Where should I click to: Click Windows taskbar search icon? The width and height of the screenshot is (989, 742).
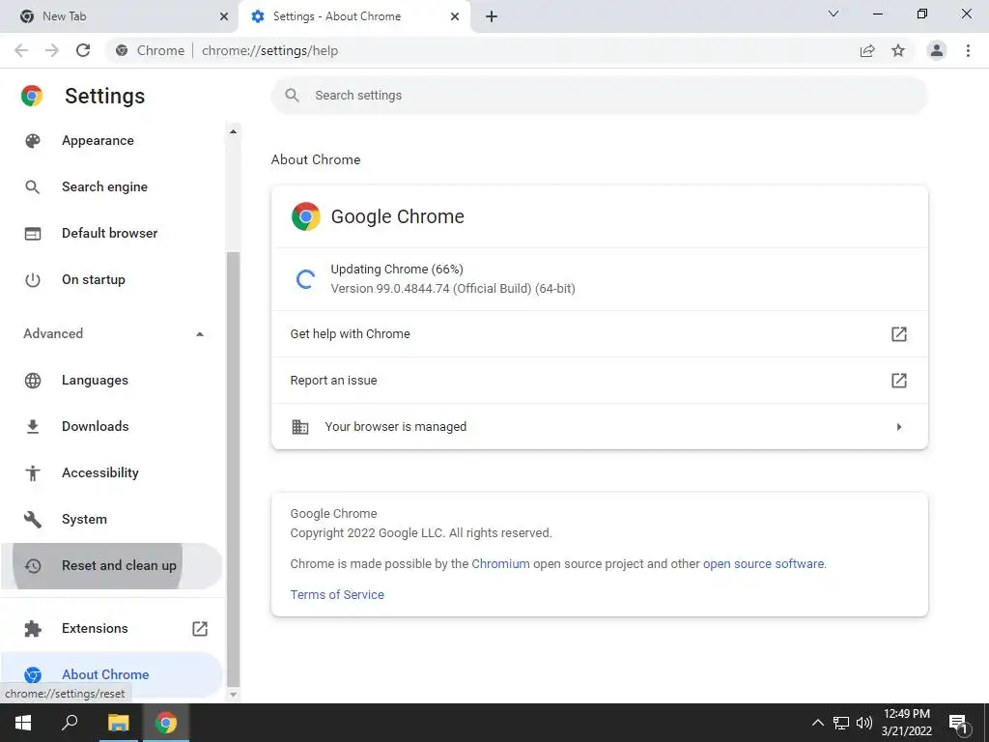pyautogui.click(x=70, y=723)
